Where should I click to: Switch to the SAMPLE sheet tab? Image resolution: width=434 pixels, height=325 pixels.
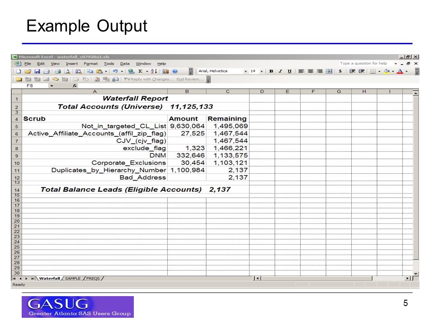[73, 279]
